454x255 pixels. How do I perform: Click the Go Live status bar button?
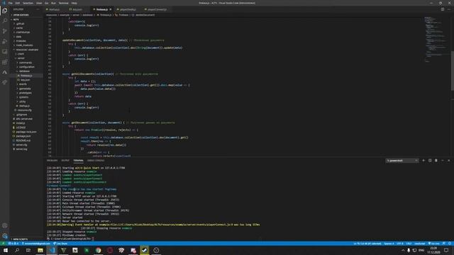433,244
